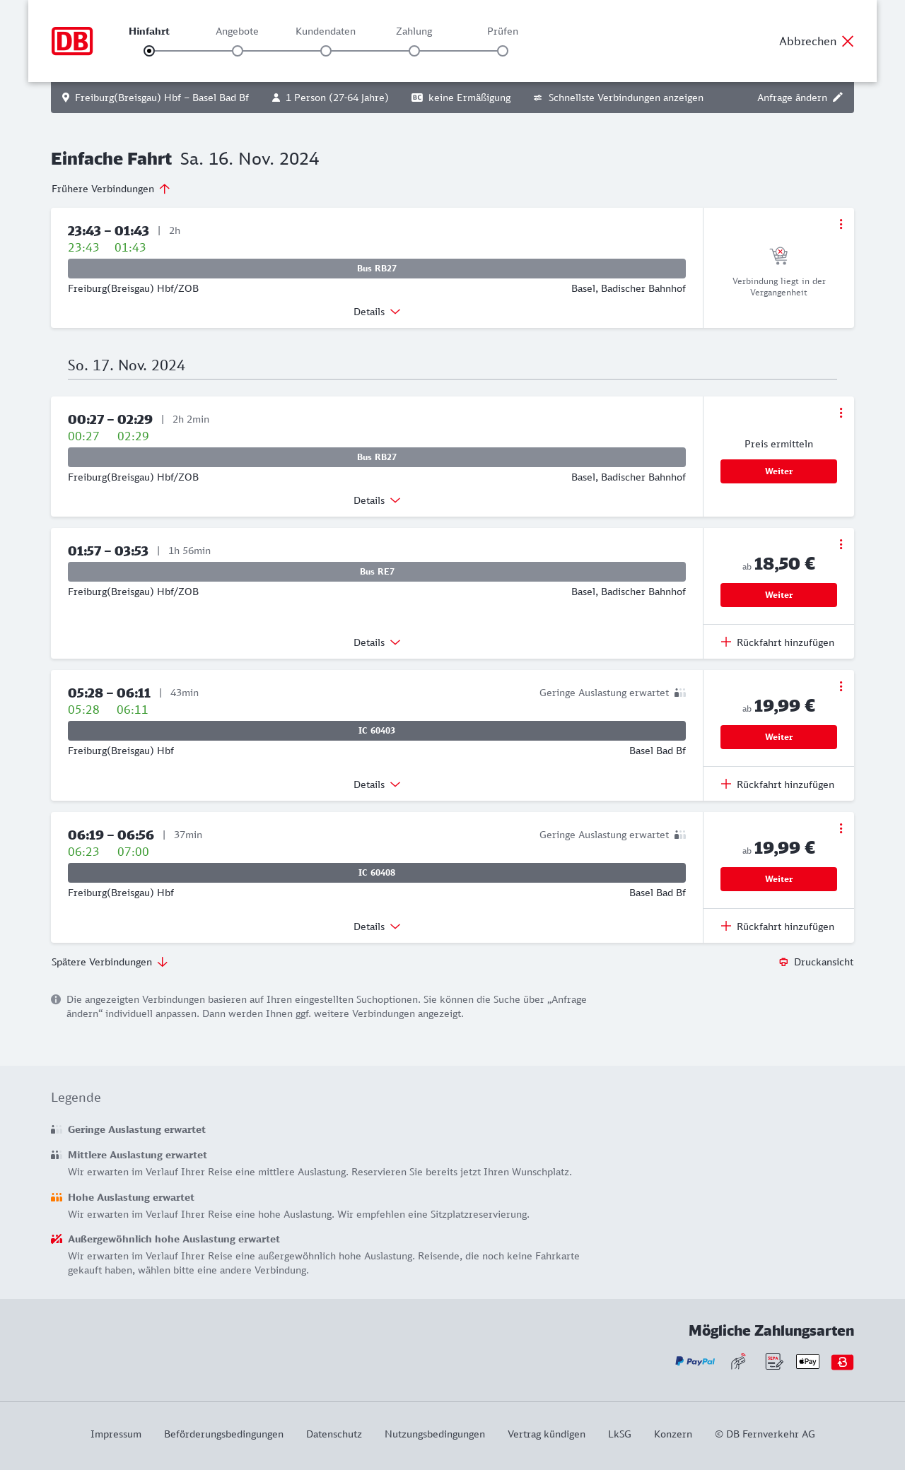This screenshot has width=905, height=1470.
Task: Click Weiter for the 18,50 € connection
Action: [778, 595]
